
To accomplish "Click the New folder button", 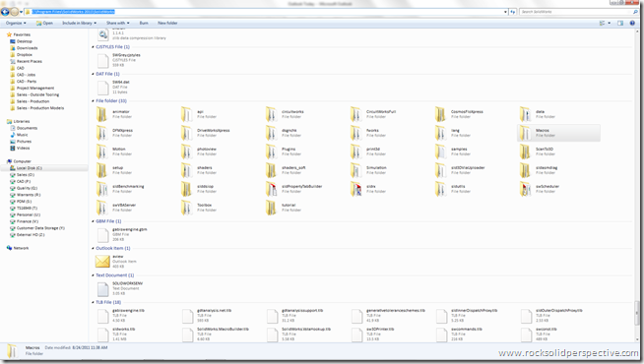I will pos(167,23).
